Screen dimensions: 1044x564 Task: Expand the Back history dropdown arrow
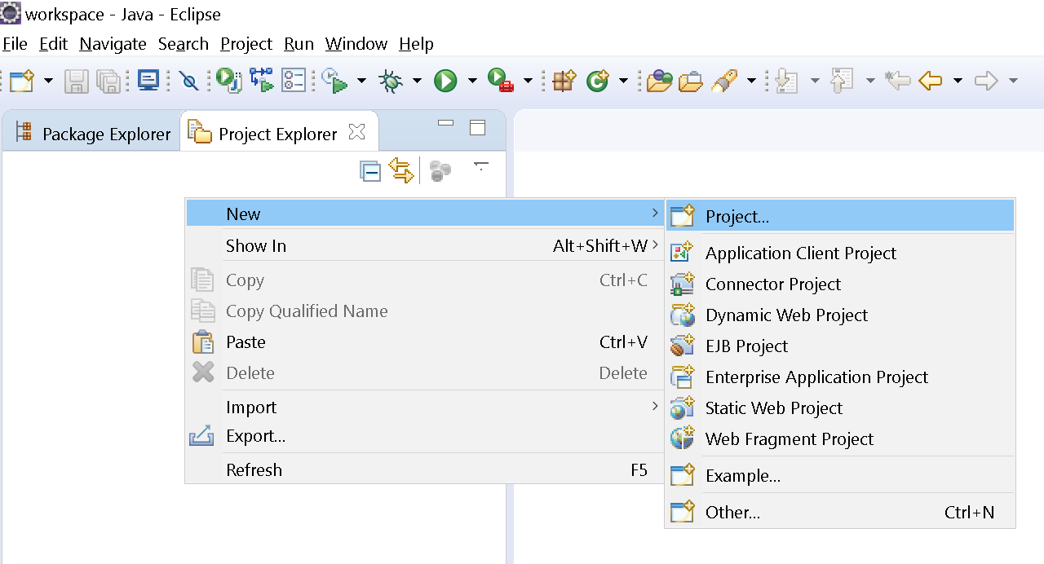coord(958,81)
